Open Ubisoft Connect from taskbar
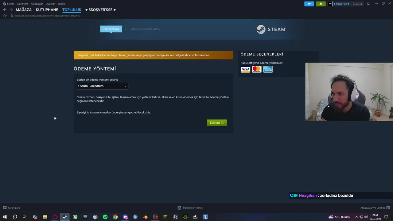This screenshot has height=221, width=393. [x=95, y=217]
